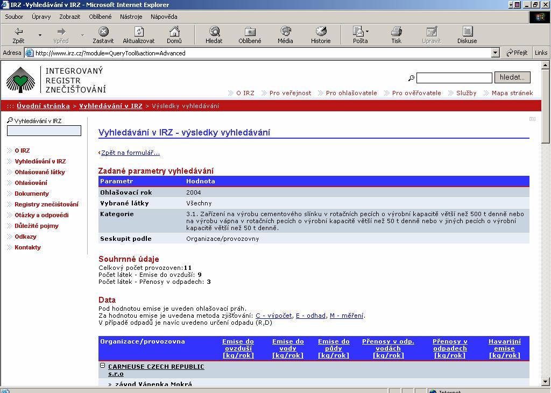
Task: Open Mapa stránek navigation link
Action: 512,93
